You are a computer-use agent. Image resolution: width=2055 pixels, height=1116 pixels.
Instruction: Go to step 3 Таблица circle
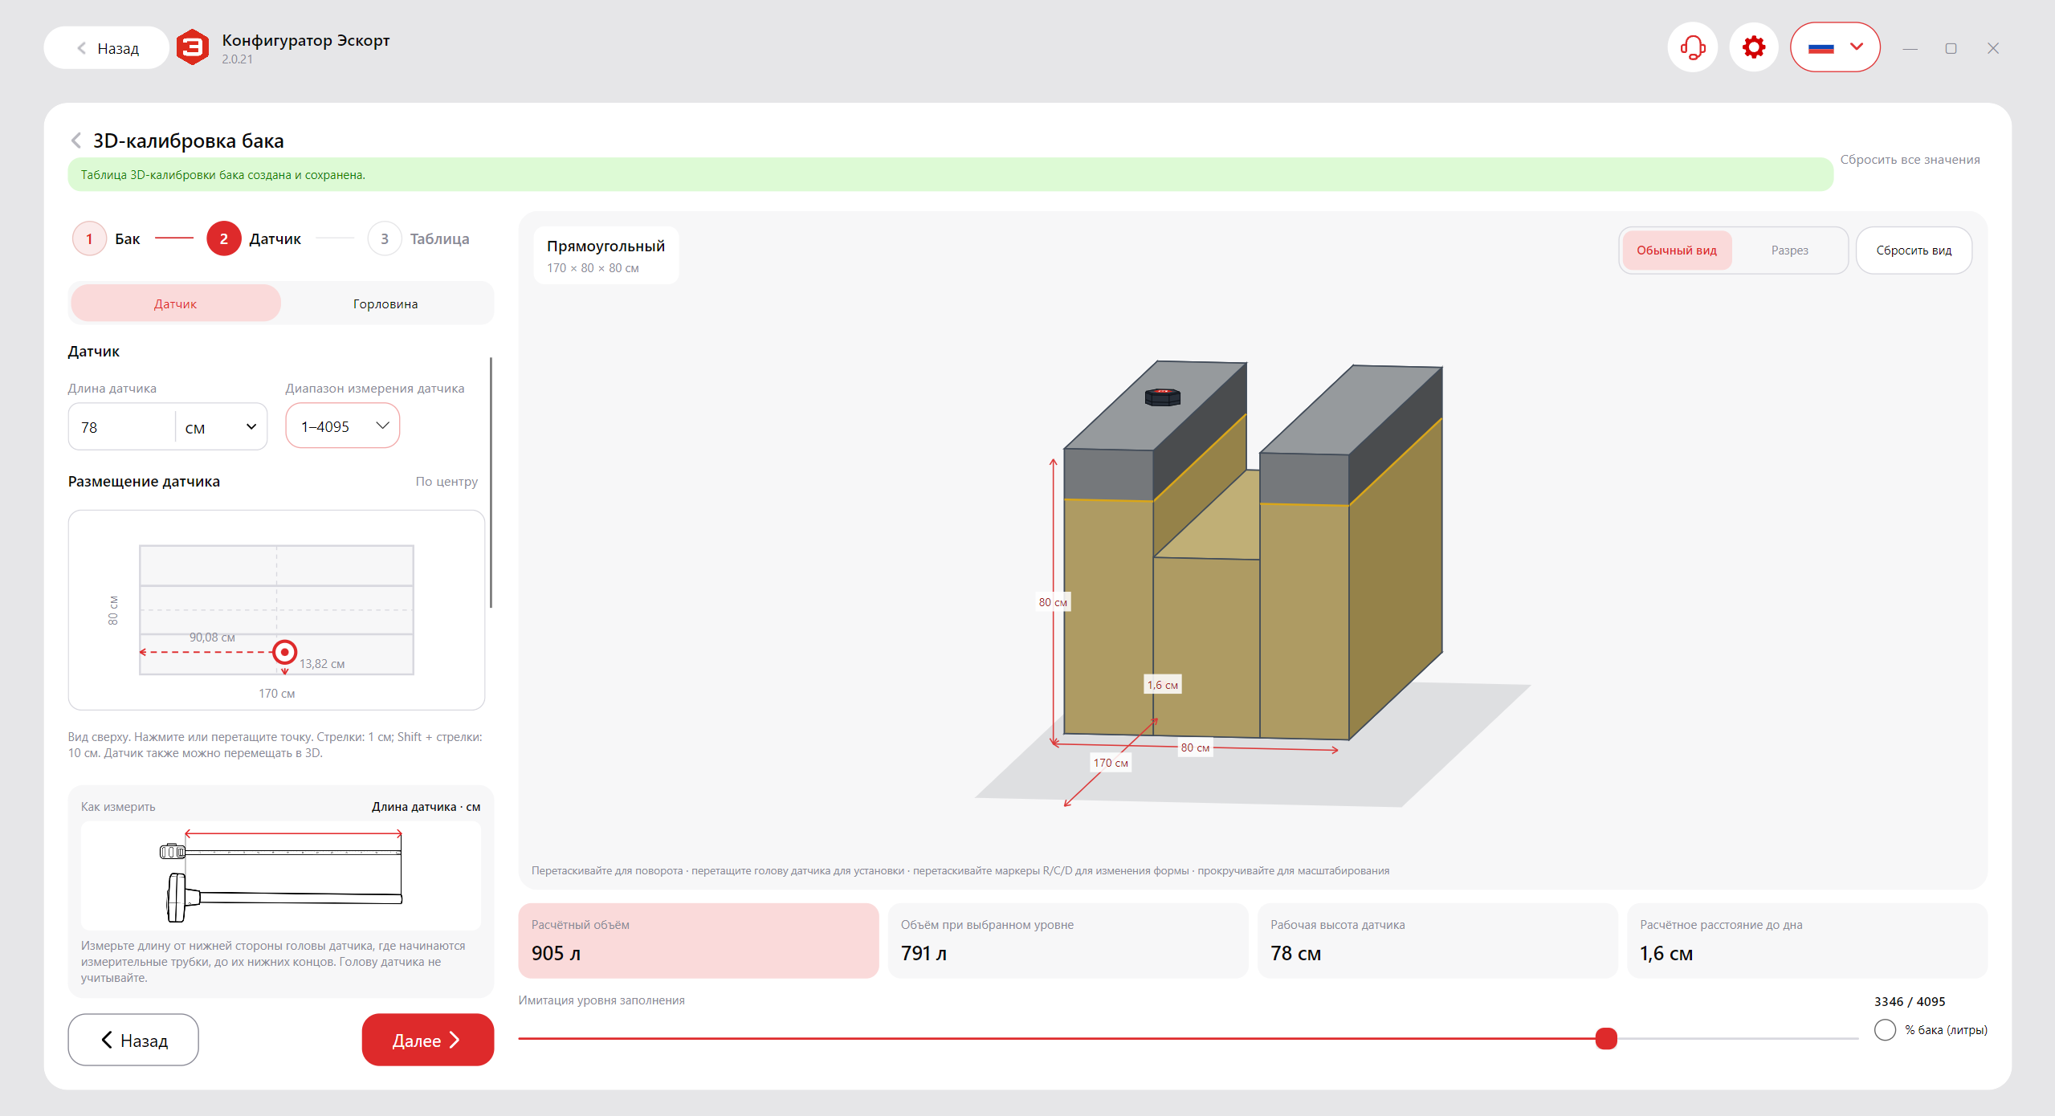pos(385,238)
